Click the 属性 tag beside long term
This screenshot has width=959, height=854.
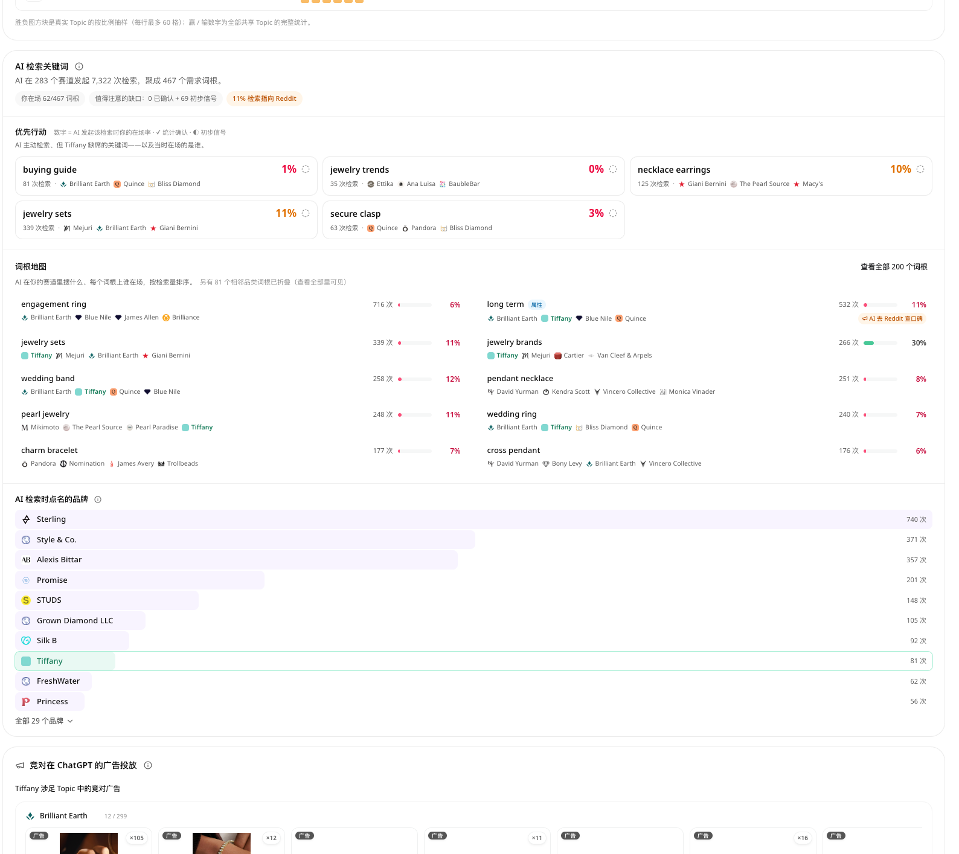(x=537, y=305)
